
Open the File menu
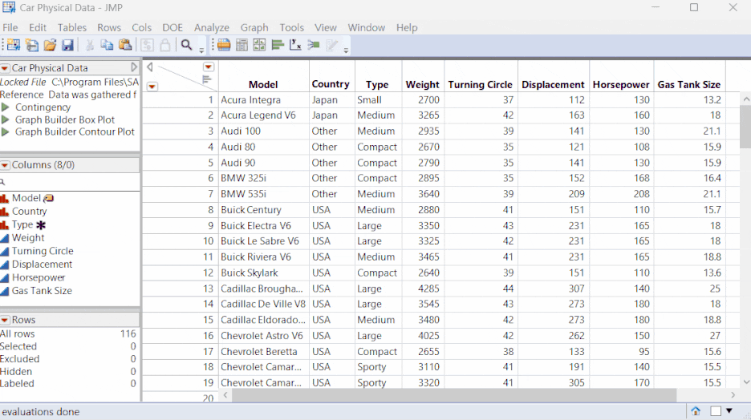10,28
